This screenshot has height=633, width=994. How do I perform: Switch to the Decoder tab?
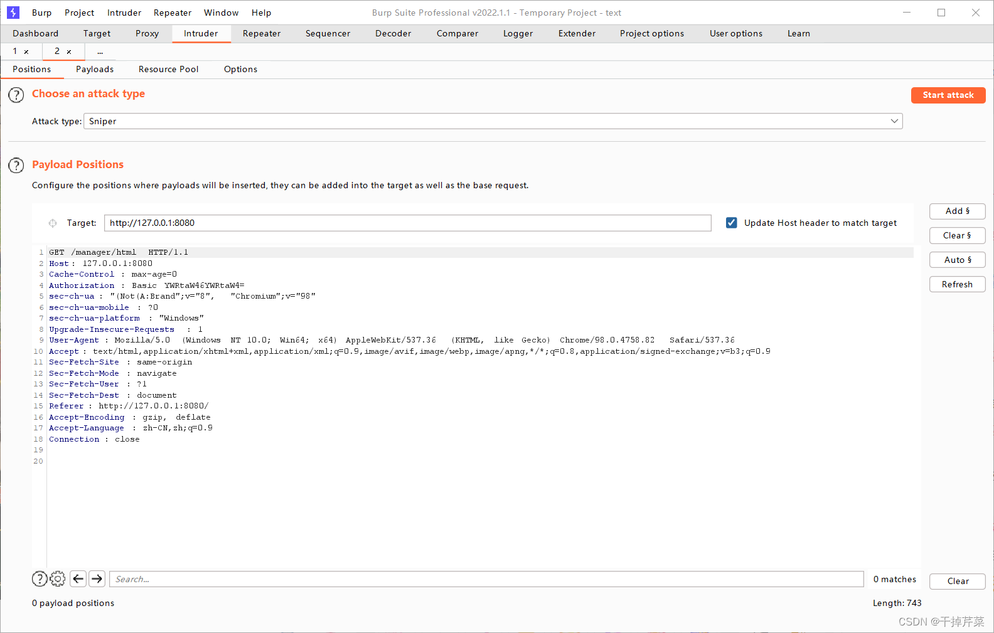pyautogui.click(x=393, y=33)
